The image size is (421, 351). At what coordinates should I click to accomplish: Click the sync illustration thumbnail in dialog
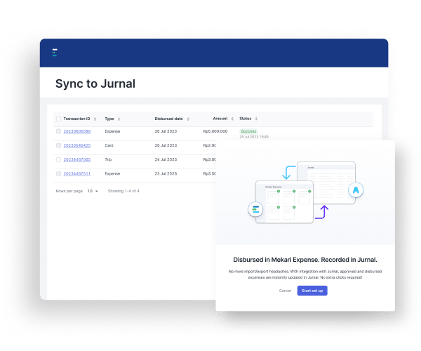click(305, 192)
